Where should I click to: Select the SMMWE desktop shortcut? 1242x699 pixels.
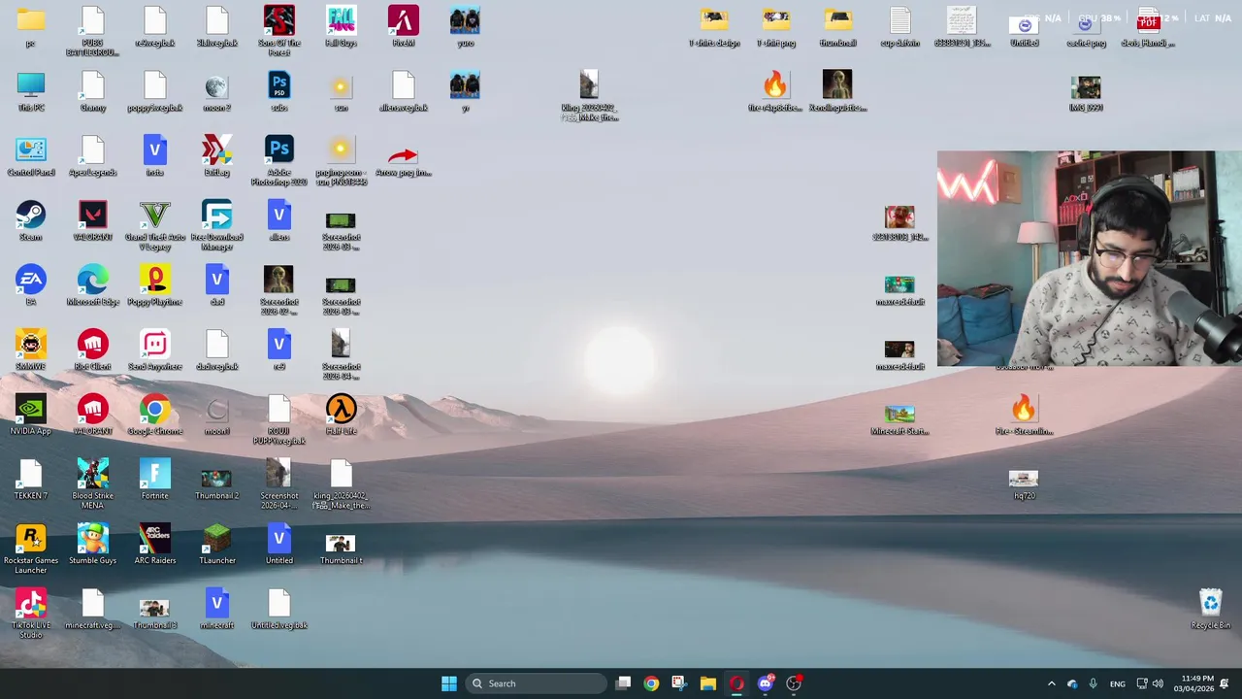(31, 350)
